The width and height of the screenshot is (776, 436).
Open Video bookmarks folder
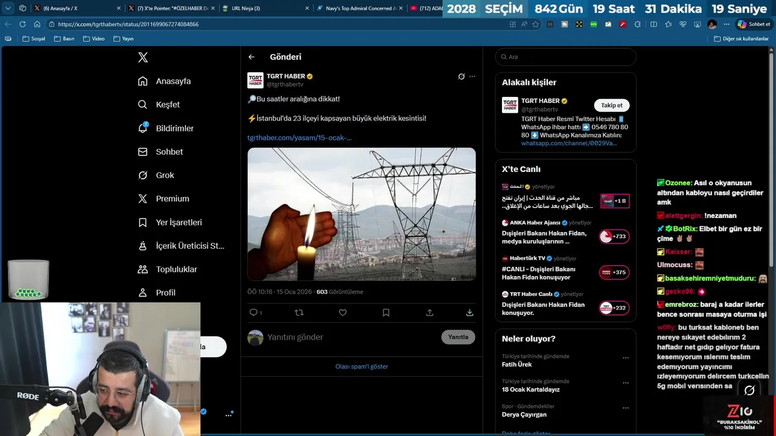(94, 39)
